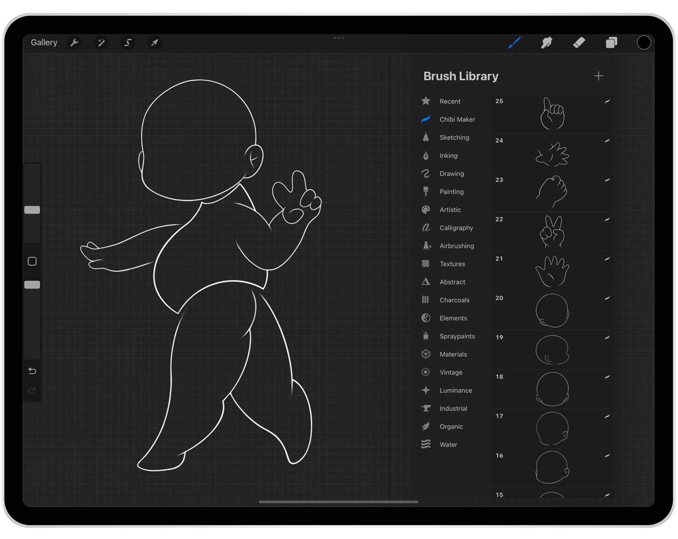Image resolution: width=678 pixels, height=539 pixels.
Task: Tap the undo arrow
Action: pos(32,371)
